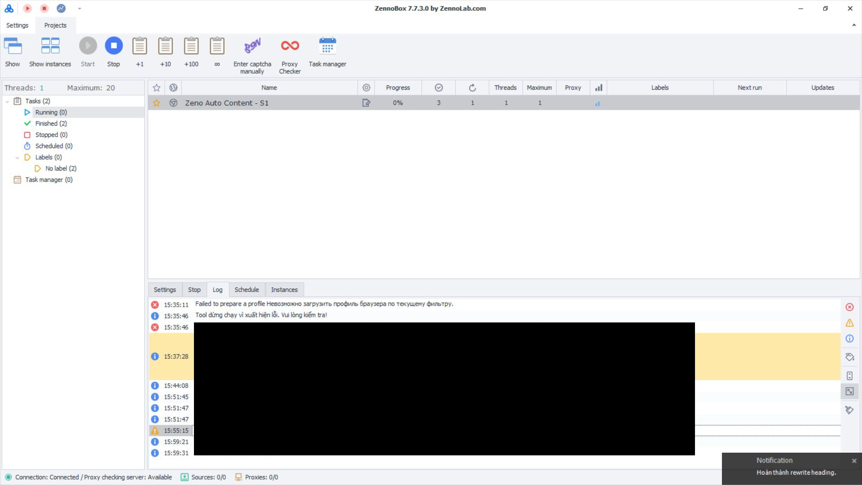The image size is (862, 485).
Task: Sort by the Name column header
Action: [269, 88]
